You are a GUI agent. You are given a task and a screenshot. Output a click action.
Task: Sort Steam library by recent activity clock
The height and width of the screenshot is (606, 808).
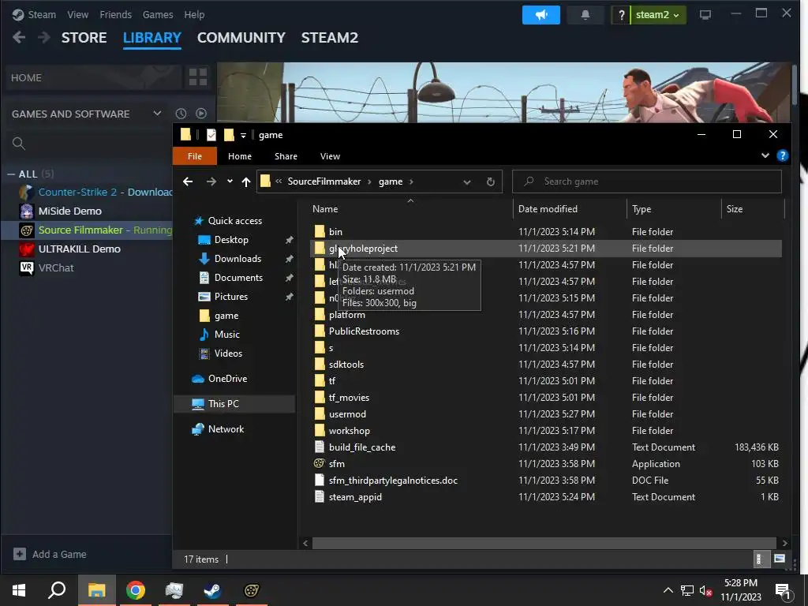181,114
